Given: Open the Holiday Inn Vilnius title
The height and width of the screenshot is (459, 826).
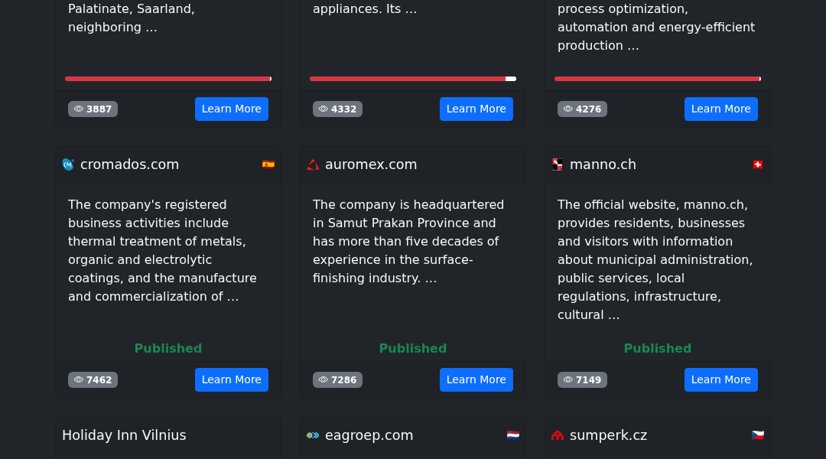Looking at the screenshot, I should (125, 435).
